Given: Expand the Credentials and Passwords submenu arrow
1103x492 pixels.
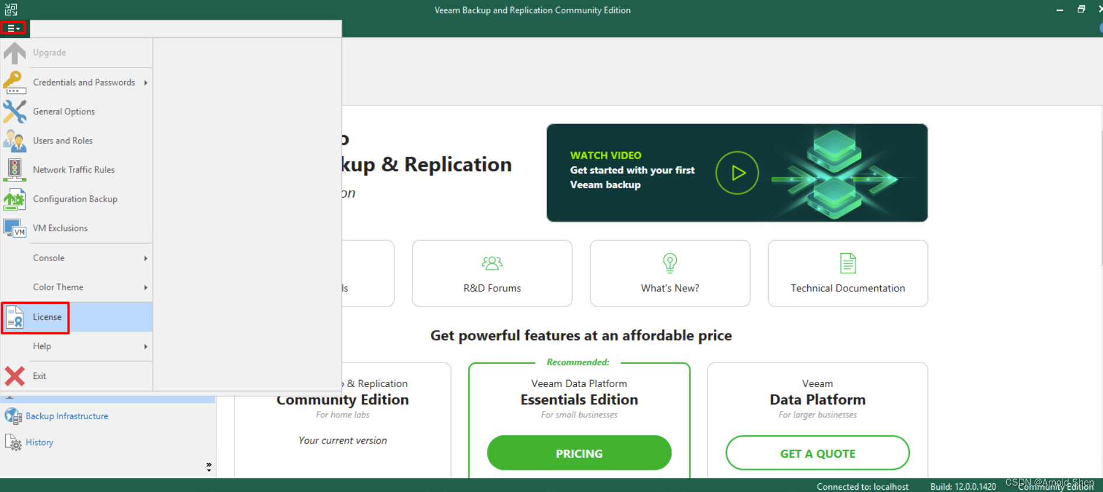Looking at the screenshot, I should click(146, 83).
